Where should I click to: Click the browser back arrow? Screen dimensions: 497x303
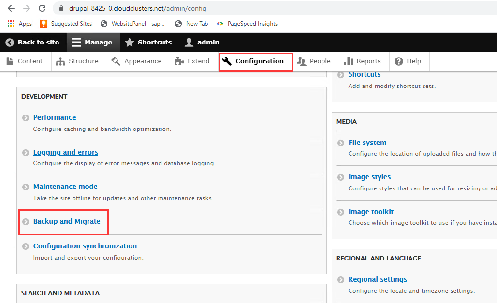pyautogui.click(x=11, y=8)
